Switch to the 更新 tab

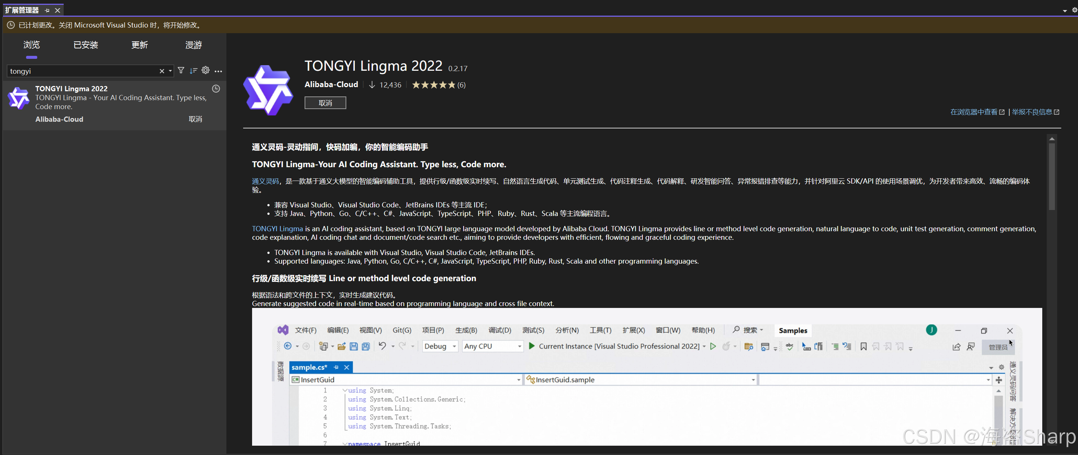tap(139, 45)
